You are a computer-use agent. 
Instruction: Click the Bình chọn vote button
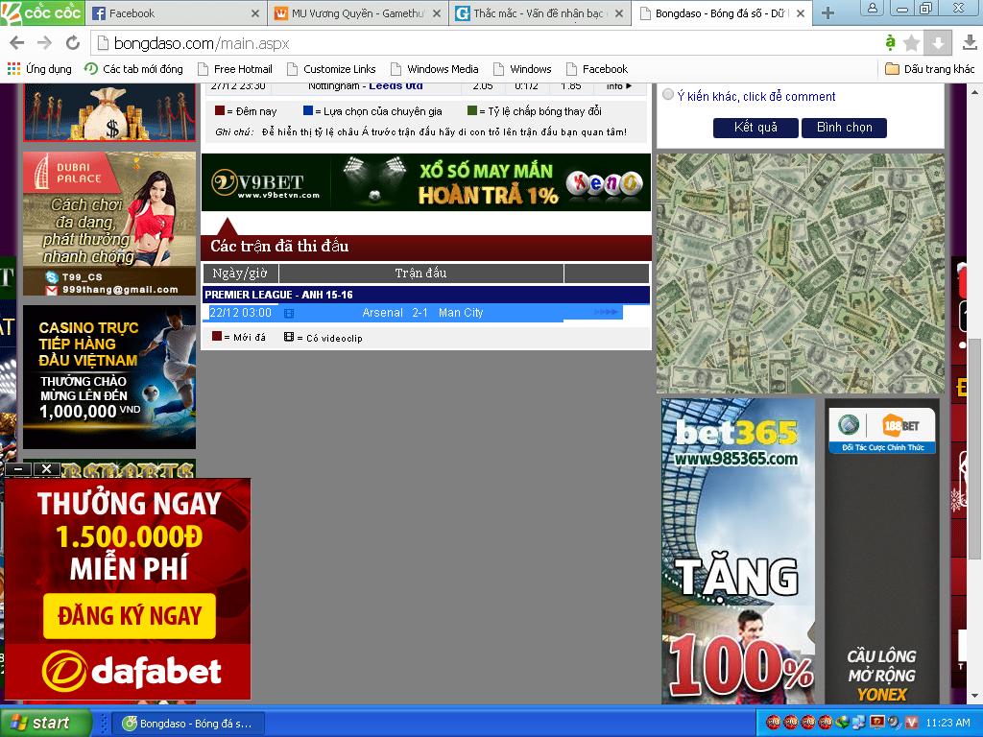point(845,128)
